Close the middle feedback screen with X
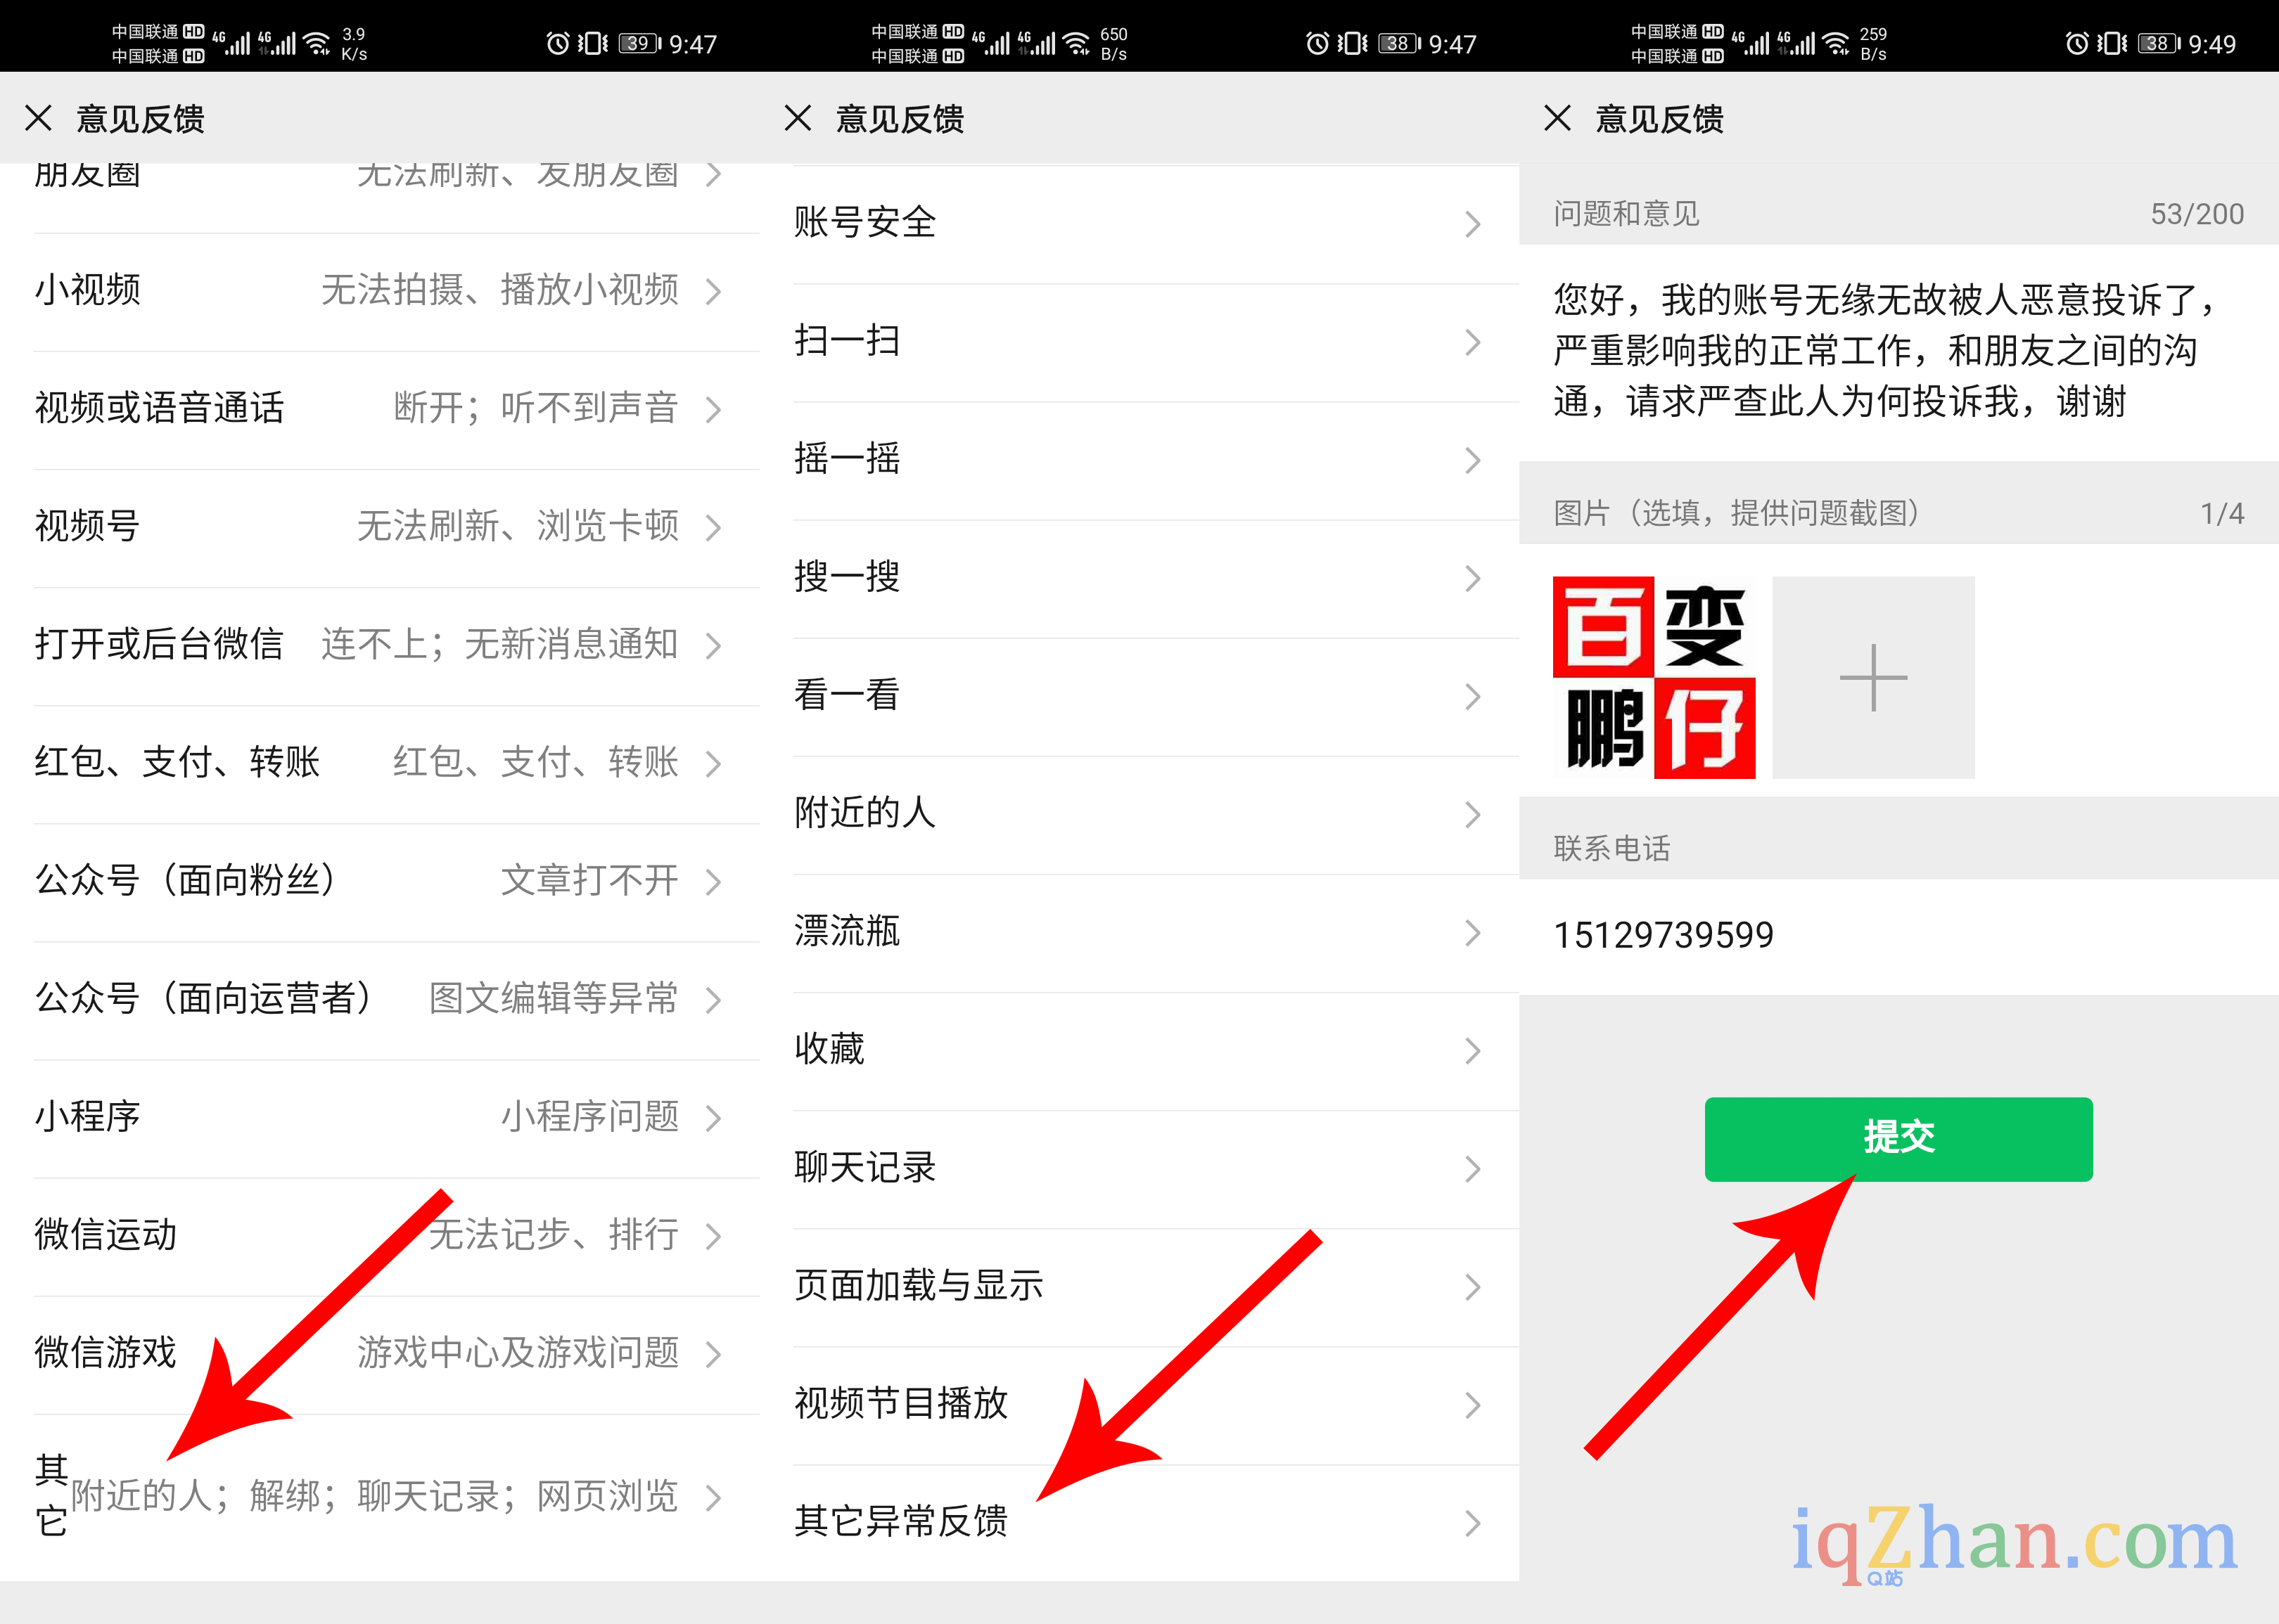2279x1624 pixels. click(x=798, y=118)
